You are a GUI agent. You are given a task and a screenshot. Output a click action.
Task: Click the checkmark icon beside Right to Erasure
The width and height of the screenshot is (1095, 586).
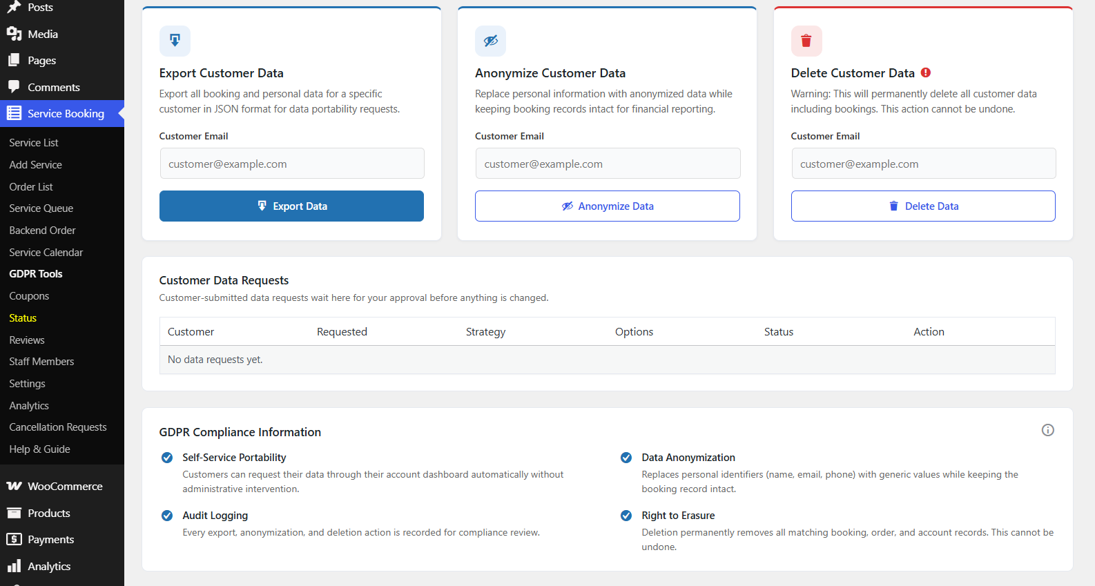coord(626,516)
